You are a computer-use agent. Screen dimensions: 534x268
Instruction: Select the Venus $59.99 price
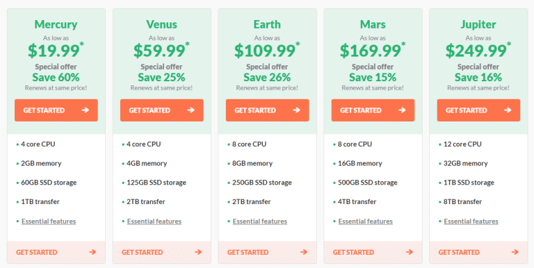click(161, 51)
